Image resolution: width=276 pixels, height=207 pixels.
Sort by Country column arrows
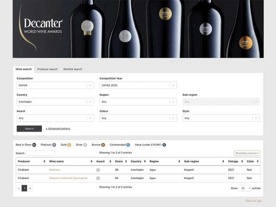click(x=145, y=161)
